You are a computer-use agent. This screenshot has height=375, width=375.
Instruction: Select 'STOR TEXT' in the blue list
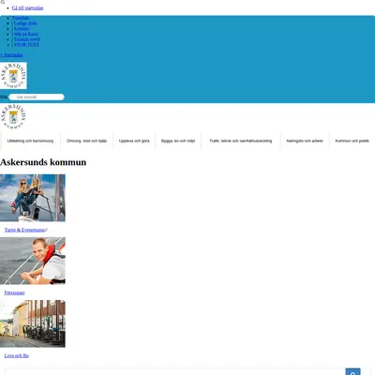point(26,45)
